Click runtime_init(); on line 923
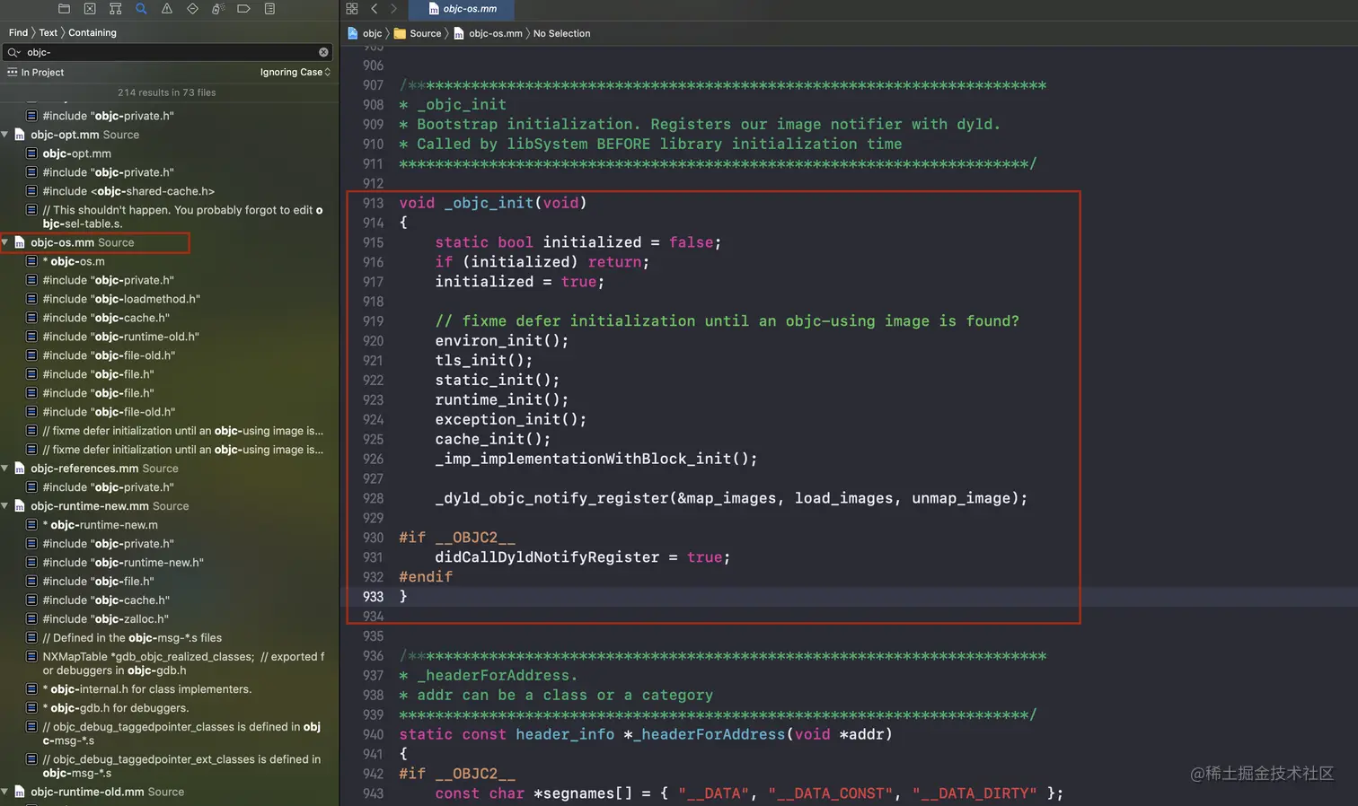1358x806 pixels. pos(501,399)
